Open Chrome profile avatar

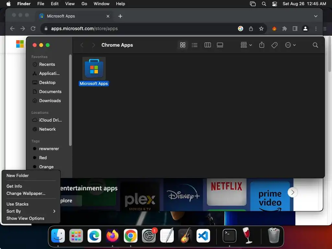tap(305, 29)
